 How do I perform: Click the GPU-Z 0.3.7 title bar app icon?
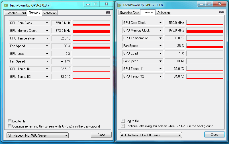(x=6, y=5)
